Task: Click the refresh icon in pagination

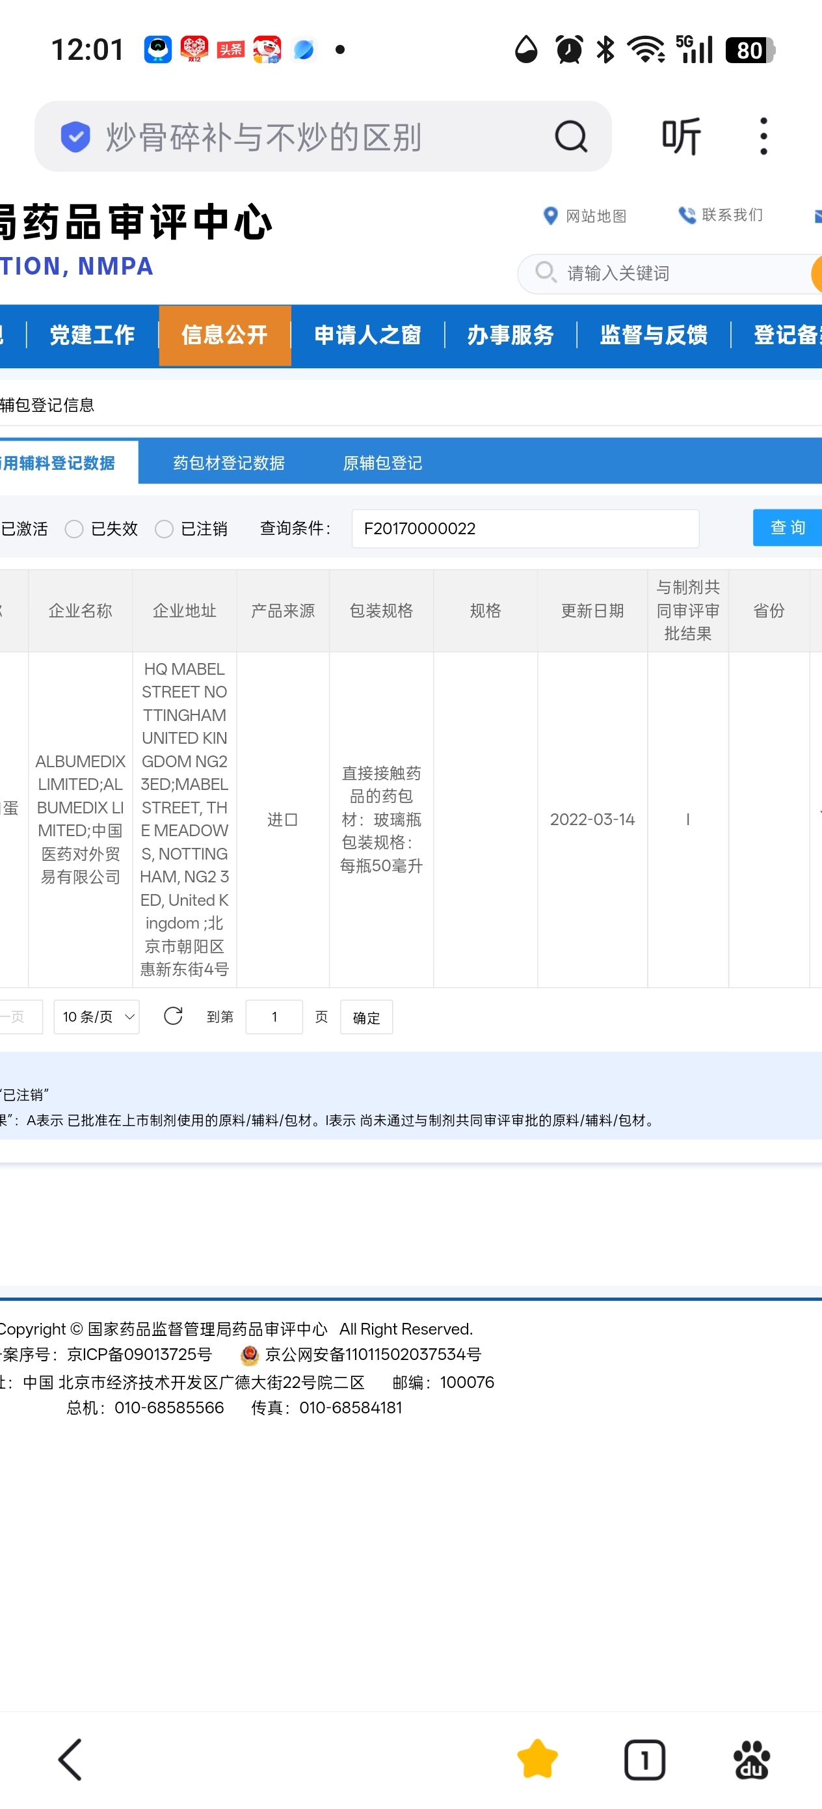Action: [173, 1016]
